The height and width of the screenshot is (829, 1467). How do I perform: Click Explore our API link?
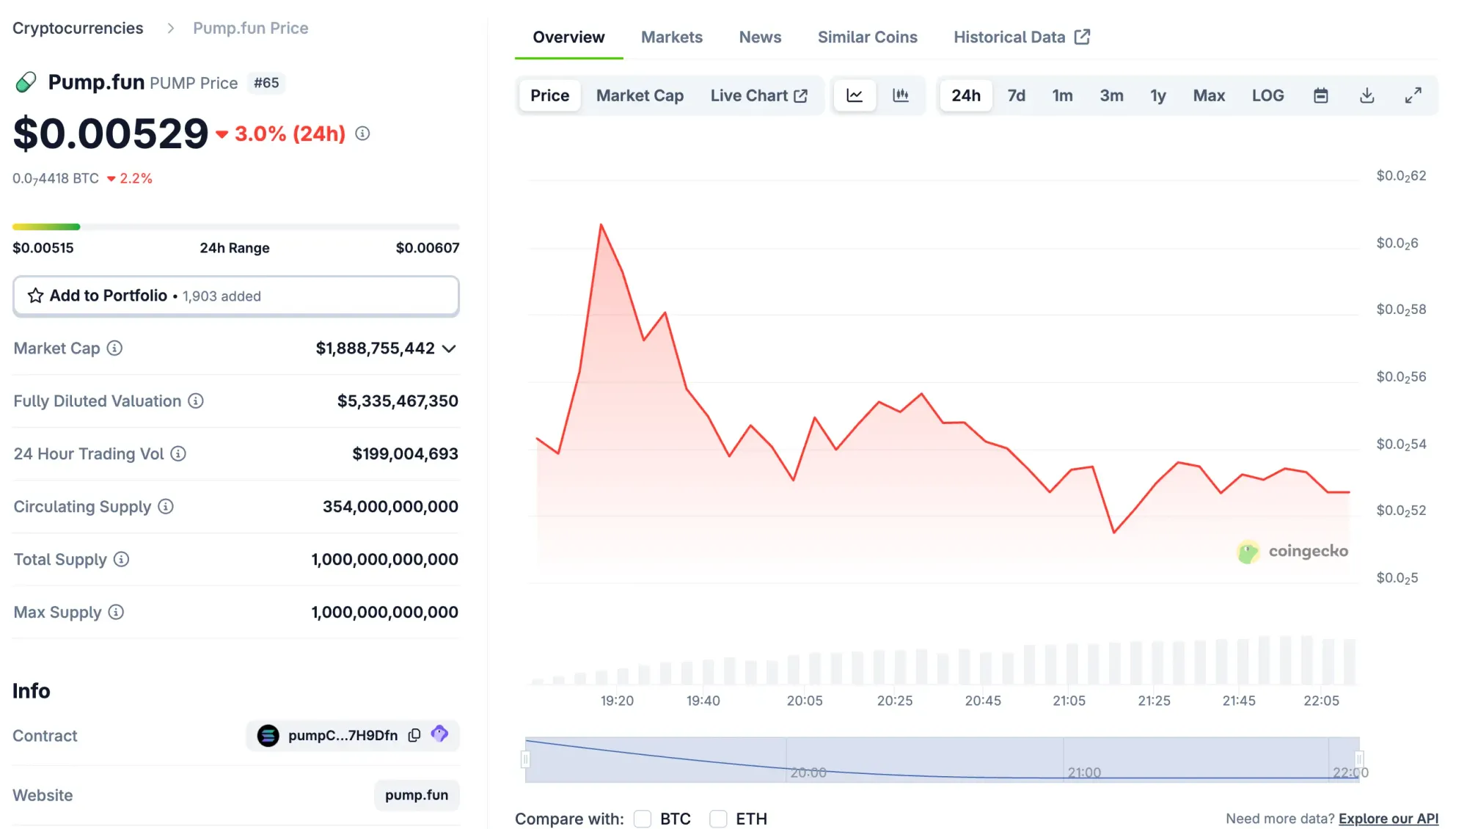(1389, 819)
